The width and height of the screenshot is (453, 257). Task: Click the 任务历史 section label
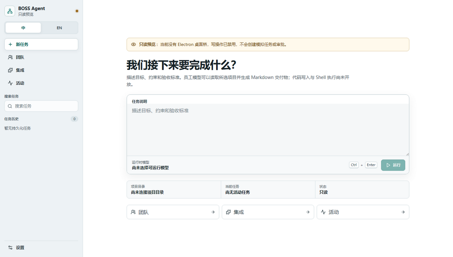point(12,119)
